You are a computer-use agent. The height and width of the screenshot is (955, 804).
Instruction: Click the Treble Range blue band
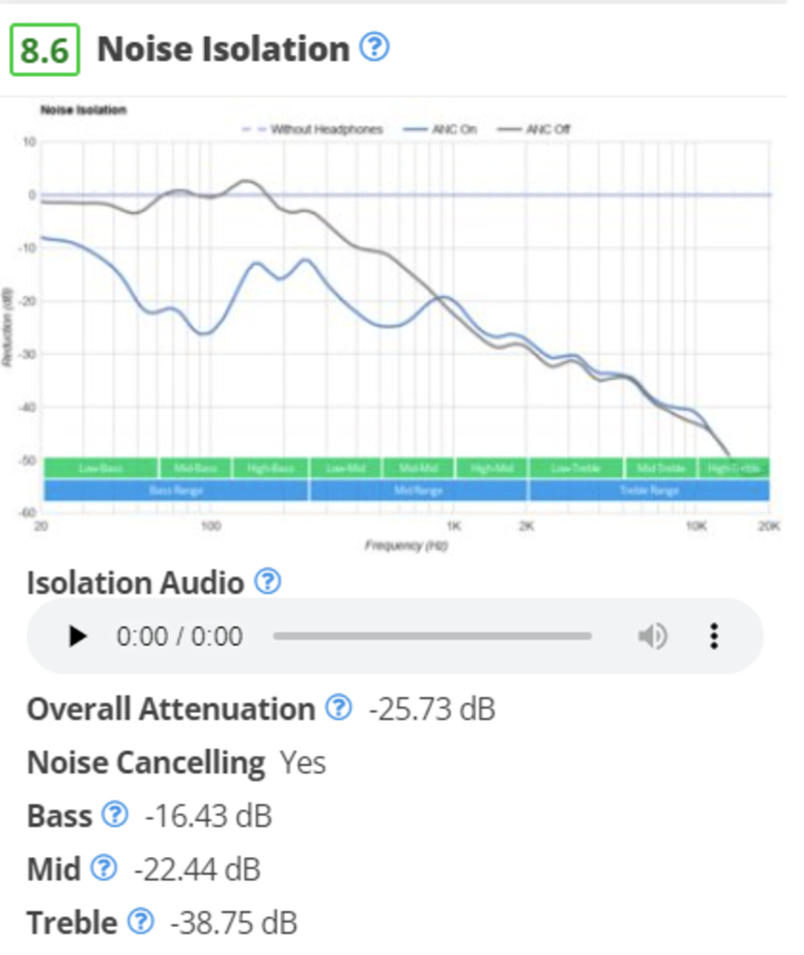click(648, 490)
